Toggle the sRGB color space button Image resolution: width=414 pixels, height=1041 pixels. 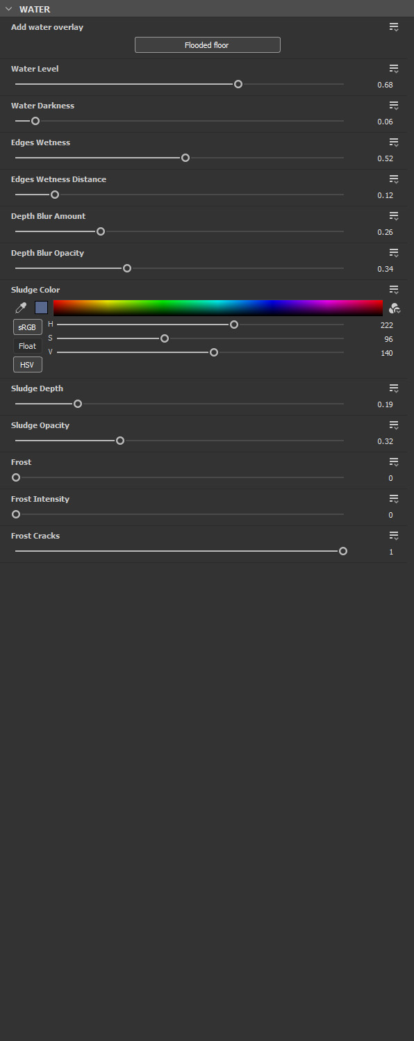pos(28,327)
